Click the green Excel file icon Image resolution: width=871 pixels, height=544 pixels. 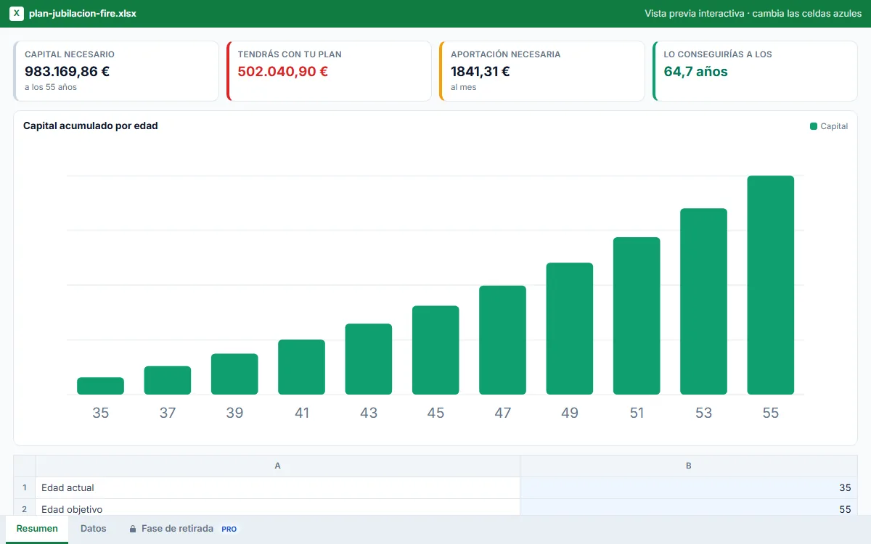pos(17,14)
